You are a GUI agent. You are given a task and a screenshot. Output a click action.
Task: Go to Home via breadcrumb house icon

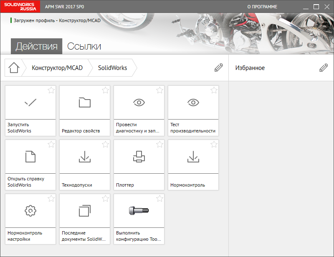point(14,68)
